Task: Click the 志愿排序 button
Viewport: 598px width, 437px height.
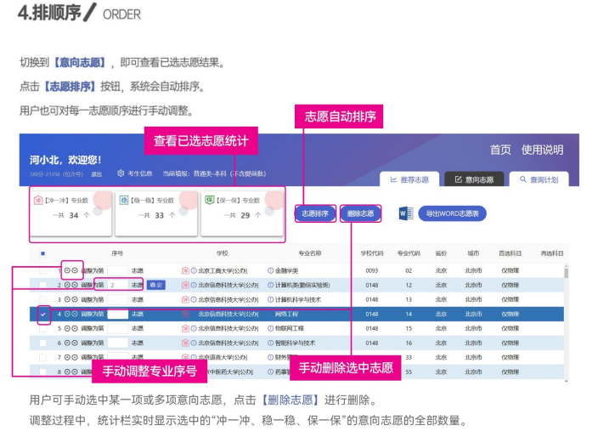Action: point(315,213)
